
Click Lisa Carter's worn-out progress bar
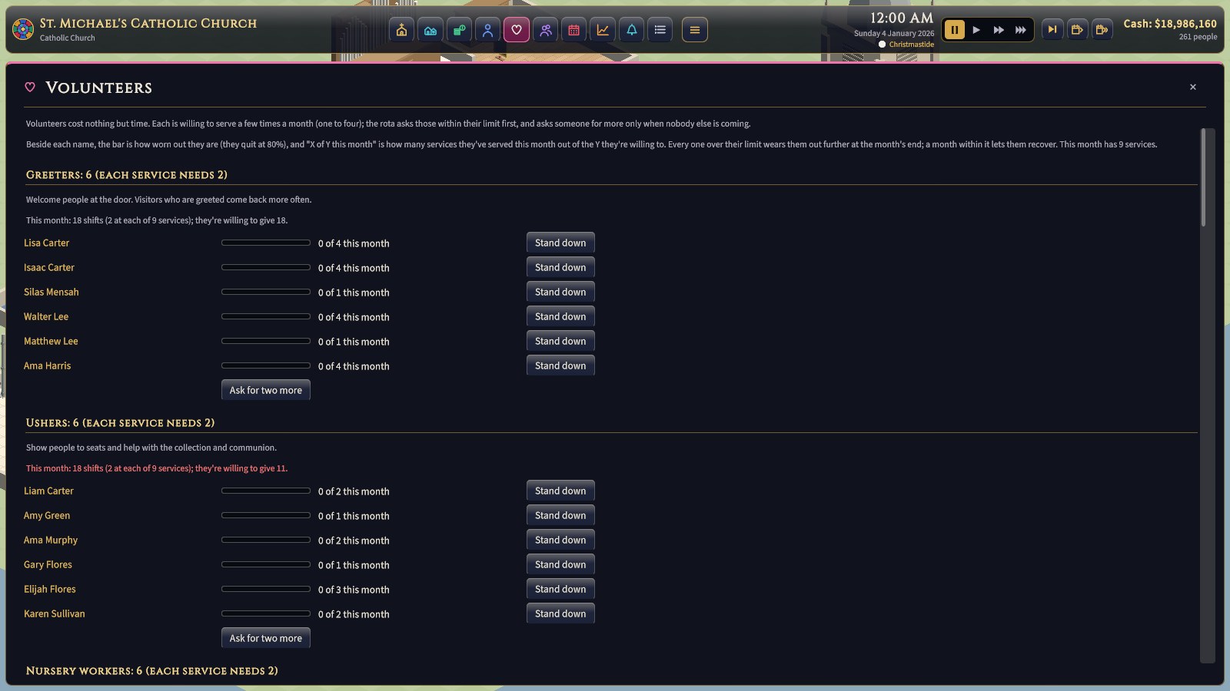266,243
